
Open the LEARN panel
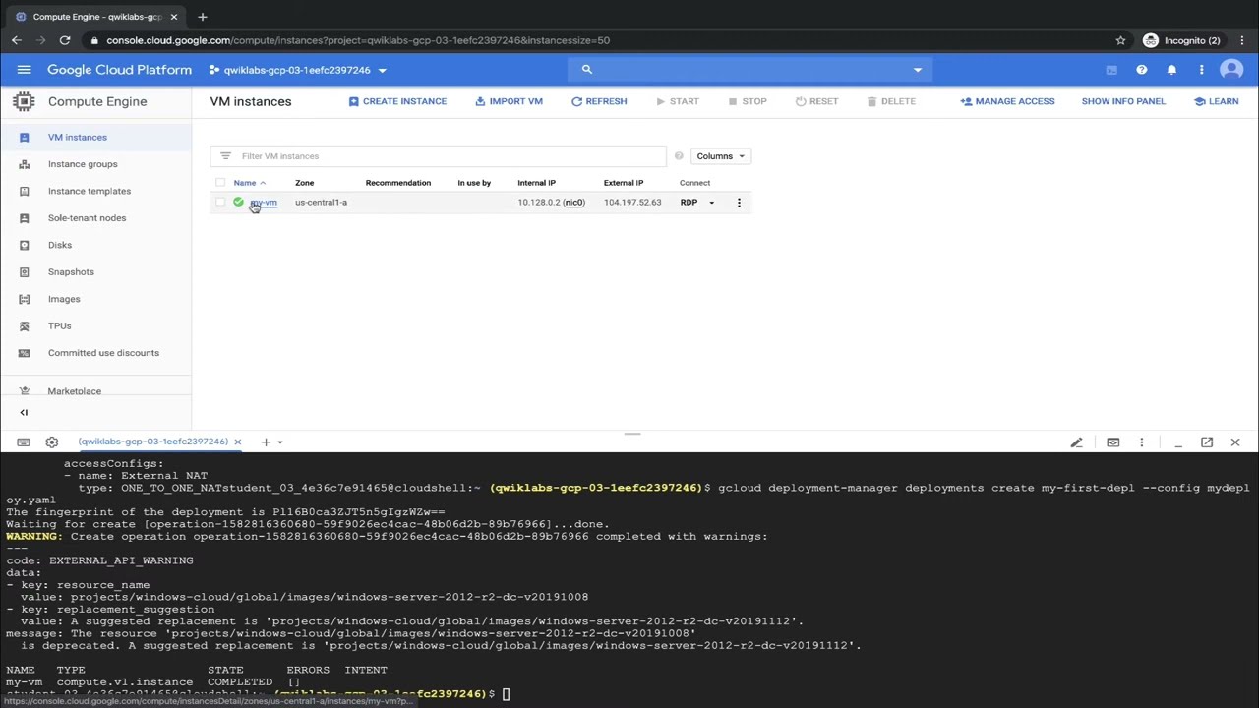click(x=1217, y=101)
